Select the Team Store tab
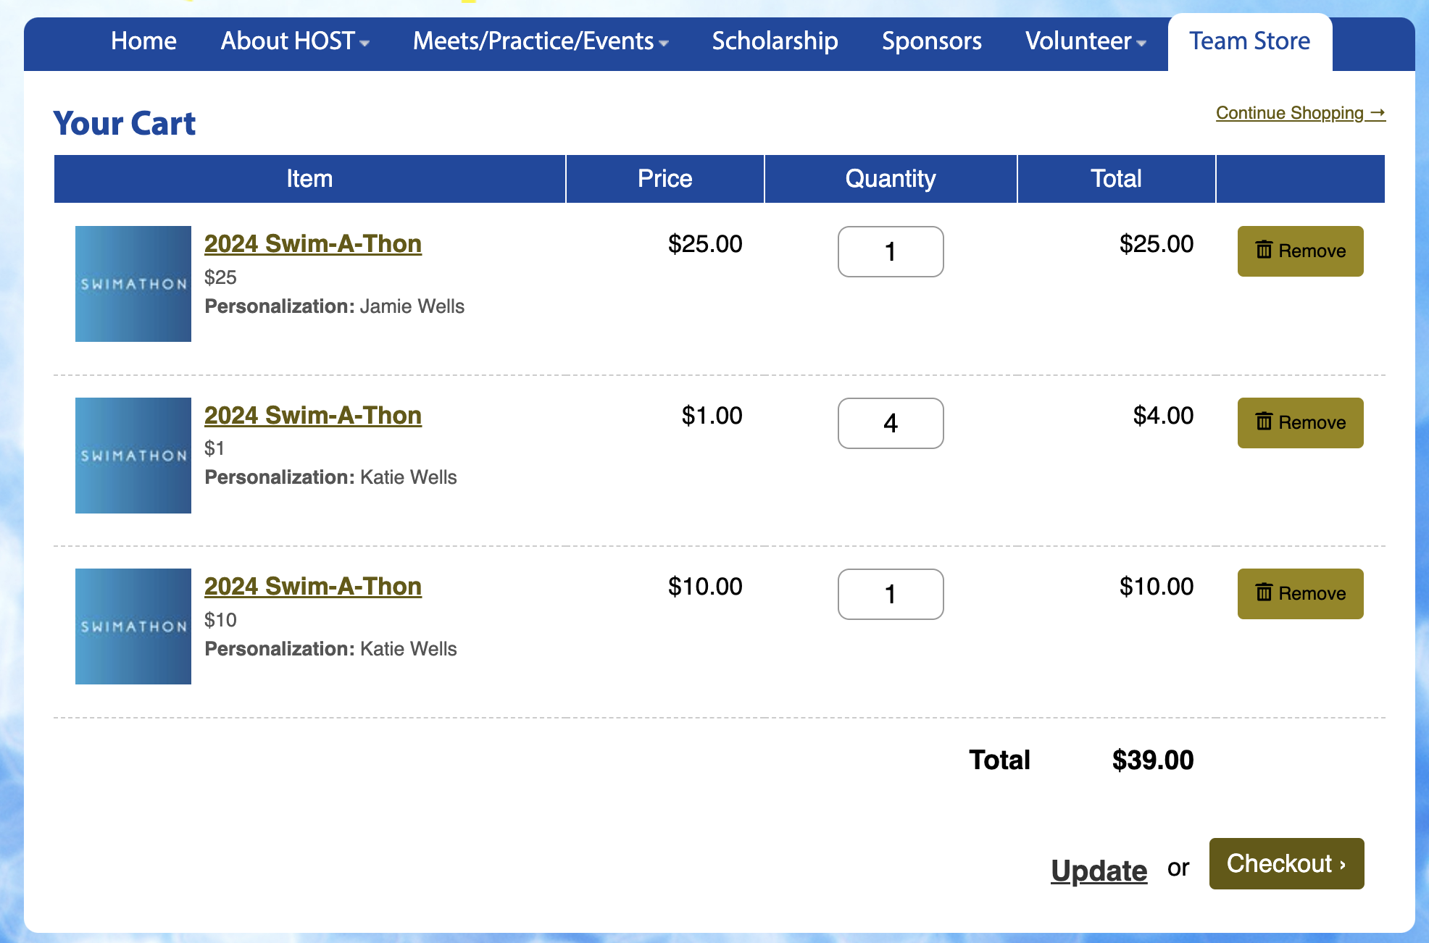The height and width of the screenshot is (943, 1429). [1249, 41]
